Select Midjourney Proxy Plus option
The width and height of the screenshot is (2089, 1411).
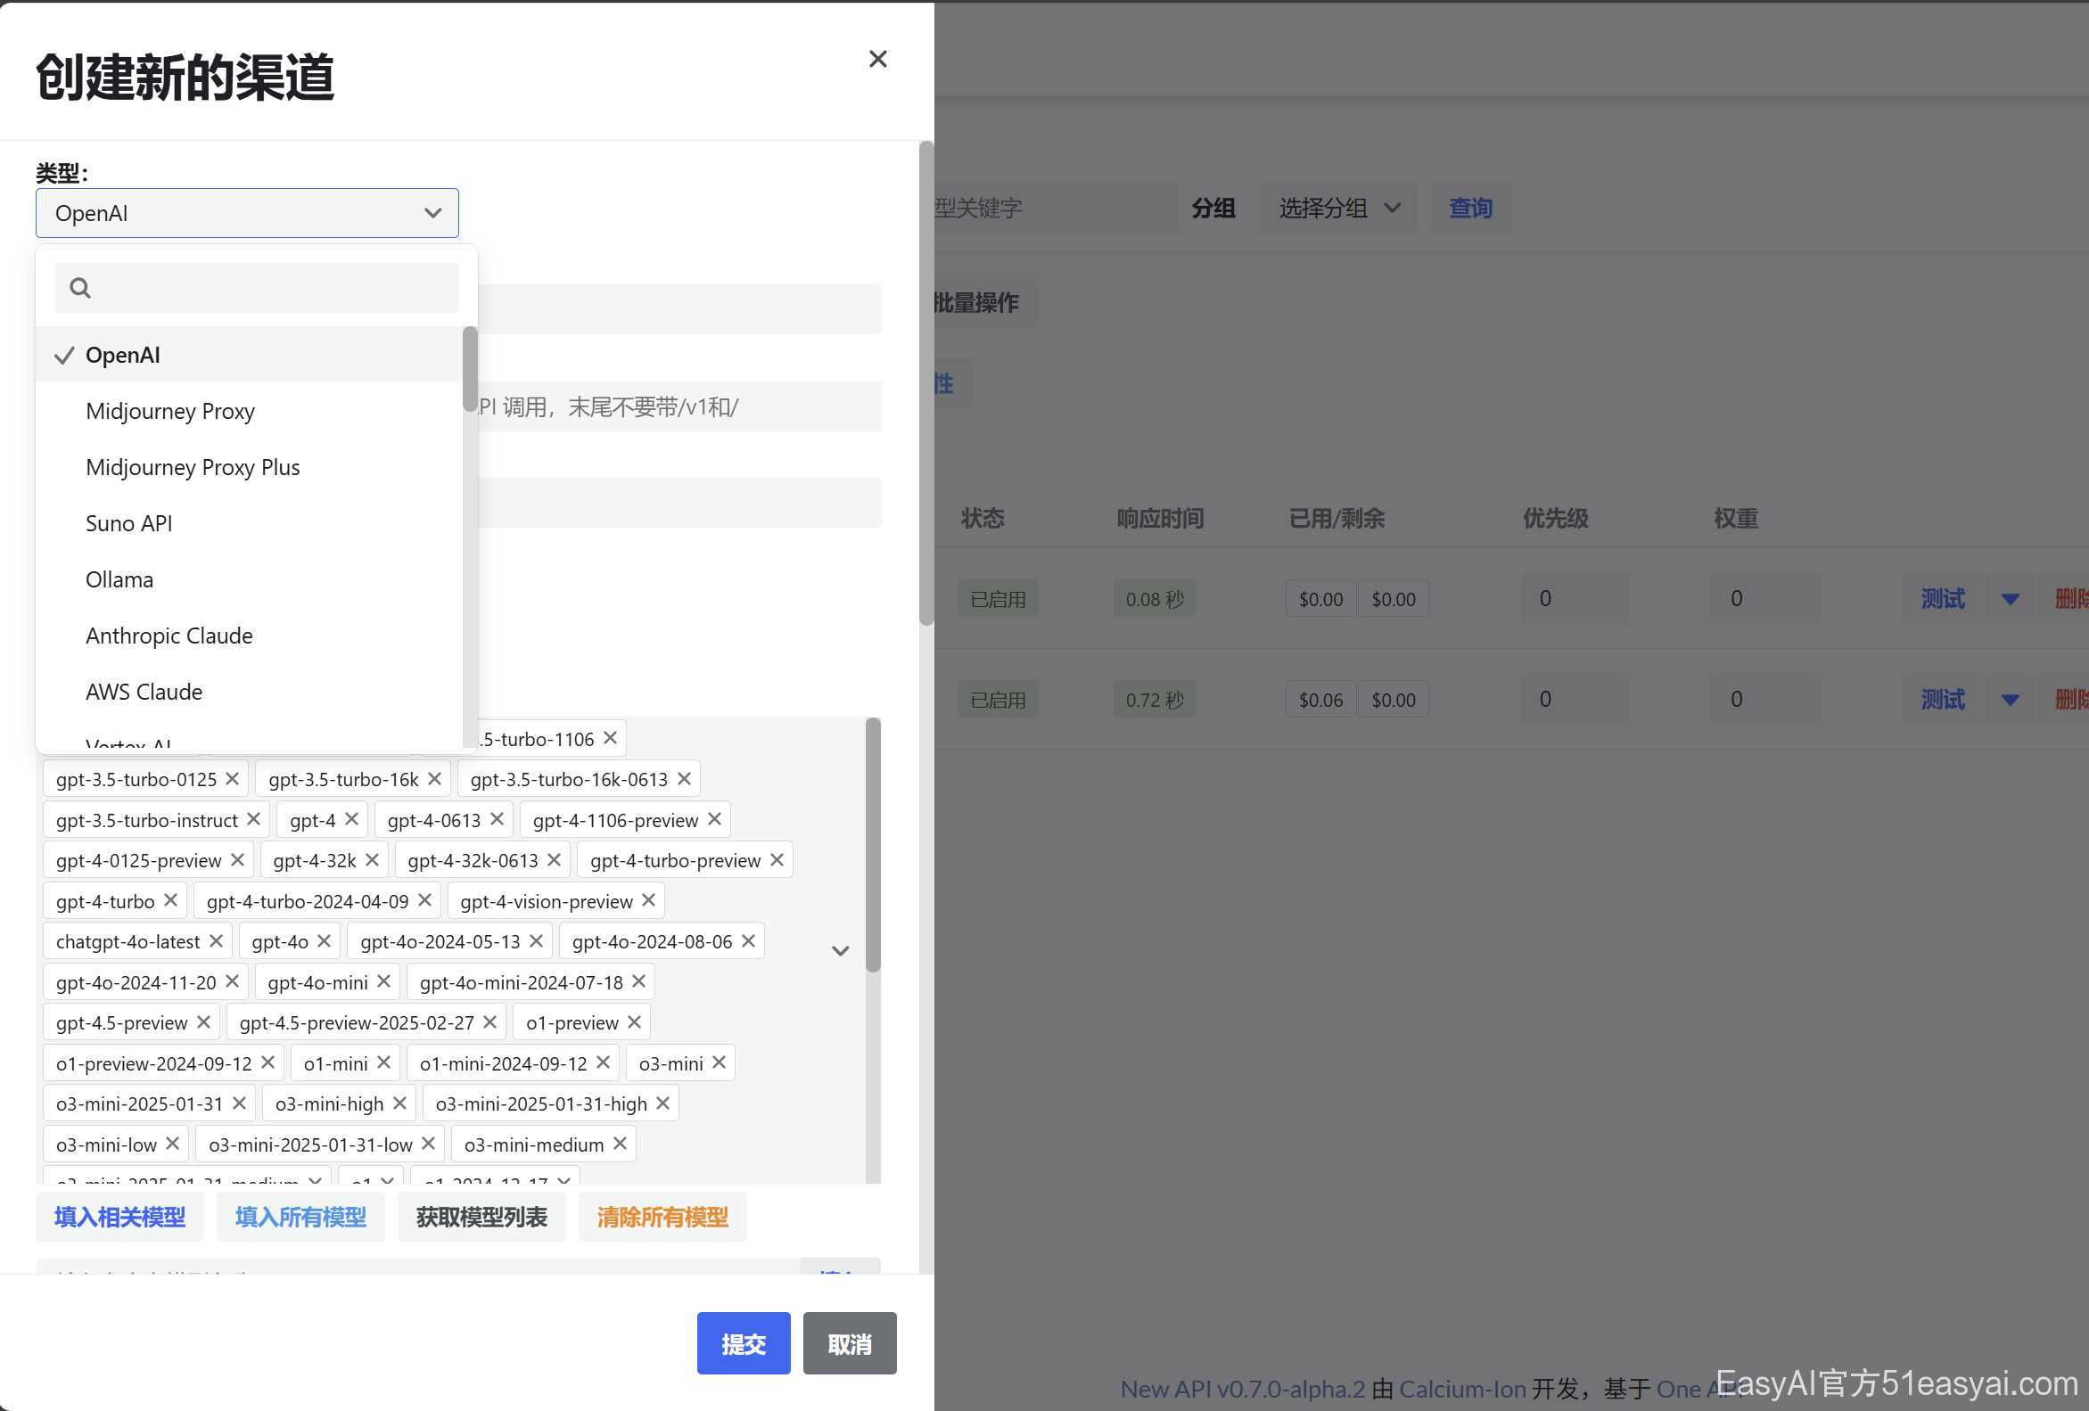pos(249,467)
